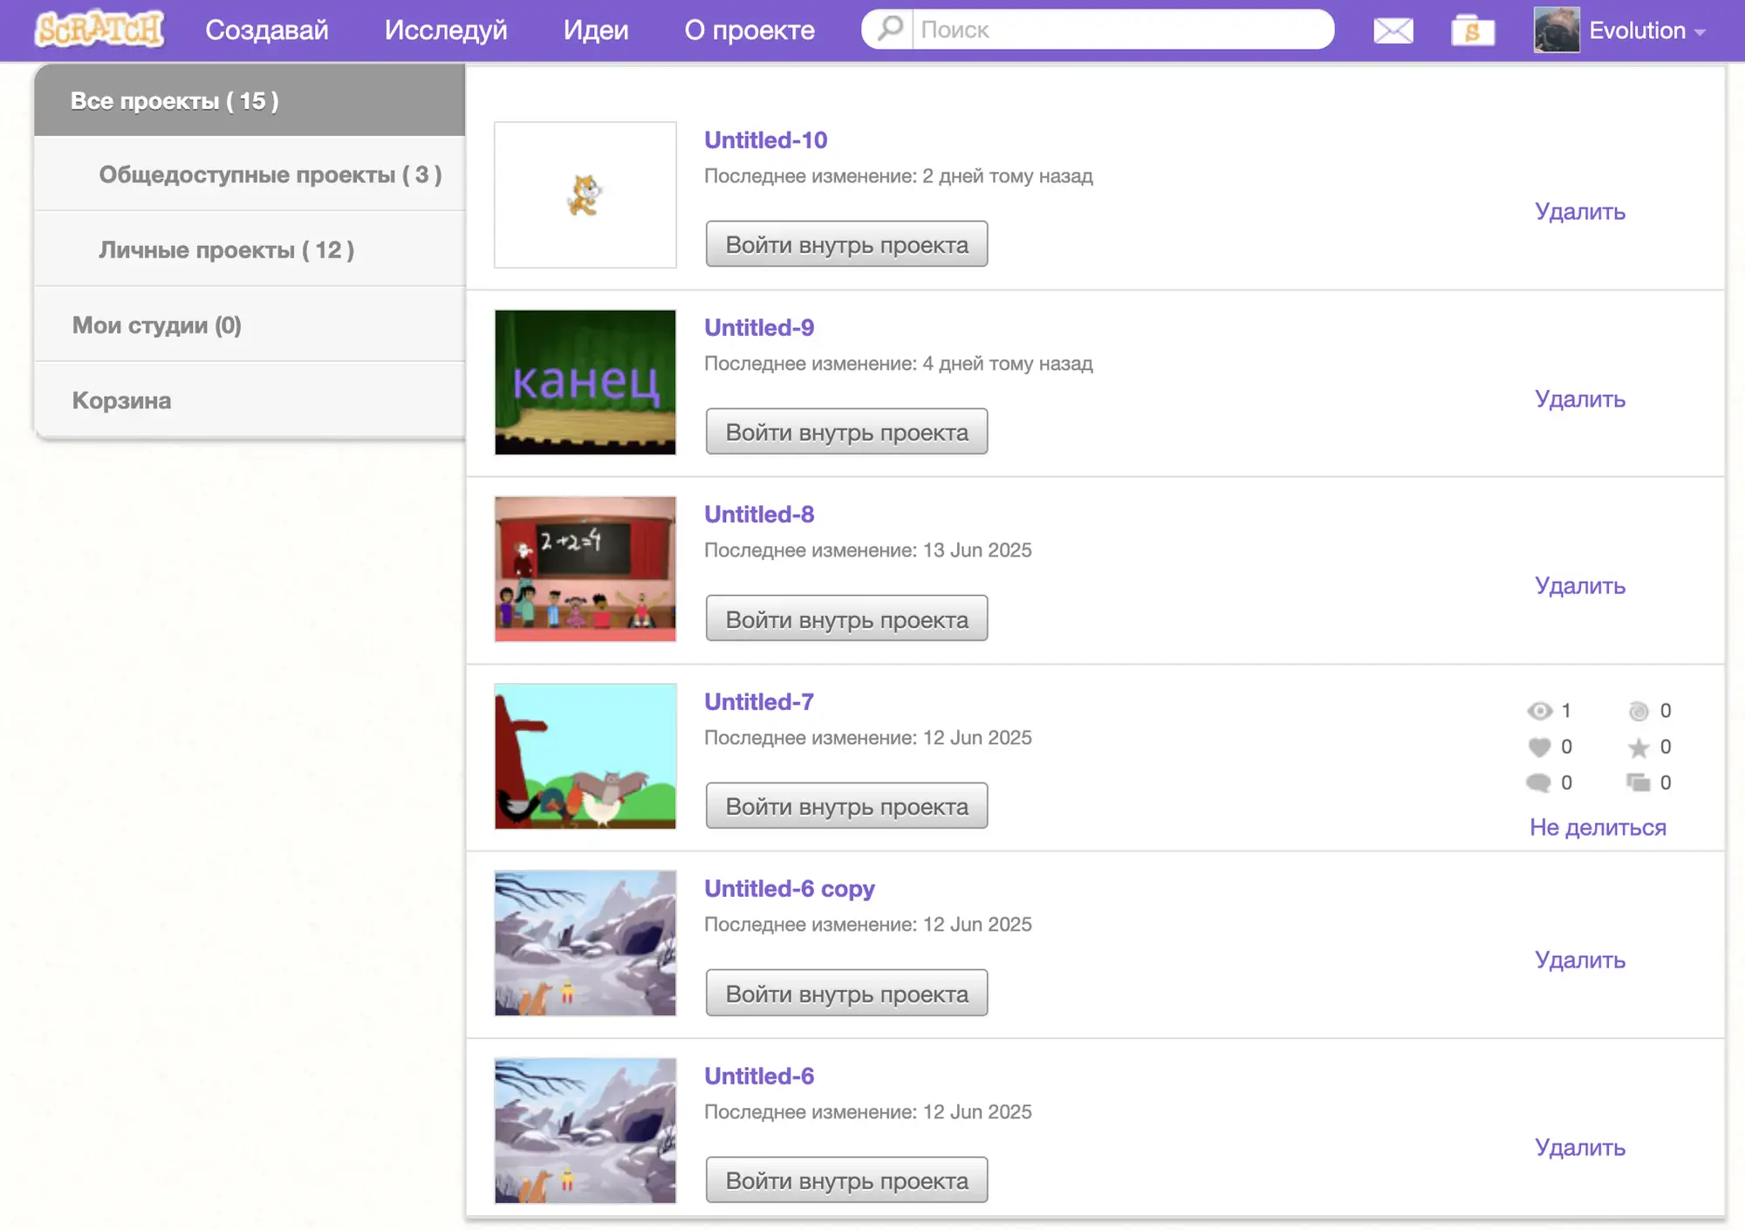Click the remixes swirl icon for Untitled-7
Image resolution: width=1745 pixels, height=1230 pixels.
point(1639,711)
